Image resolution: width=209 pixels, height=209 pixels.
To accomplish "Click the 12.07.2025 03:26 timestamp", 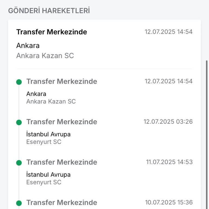I will point(168,122).
